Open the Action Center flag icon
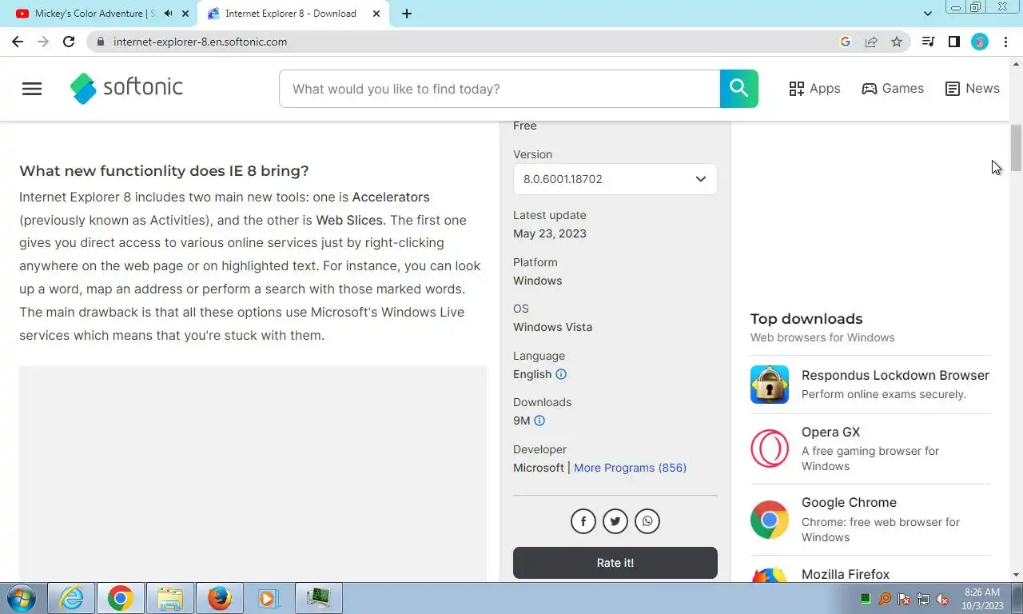The height and width of the screenshot is (614, 1023). 904,599
